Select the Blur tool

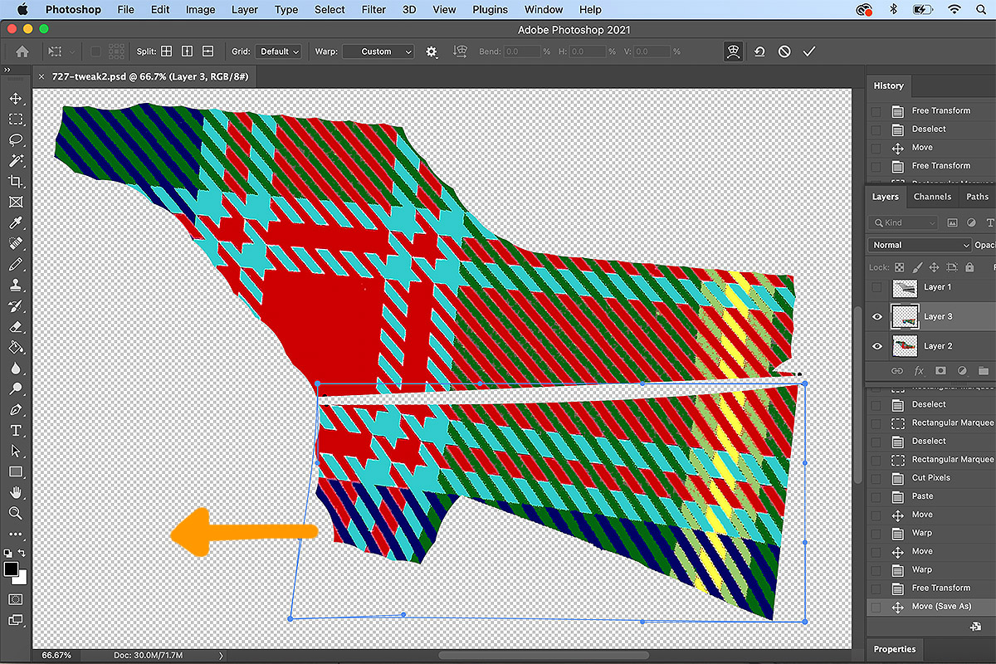coord(16,369)
